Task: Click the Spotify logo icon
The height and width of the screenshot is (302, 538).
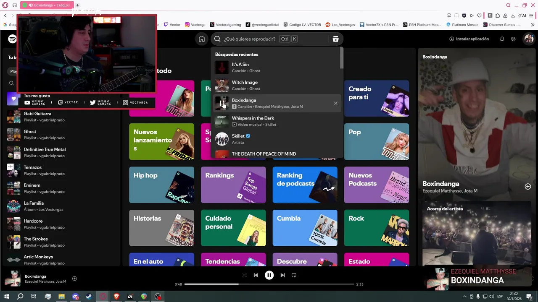Action: tap(12, 39)
